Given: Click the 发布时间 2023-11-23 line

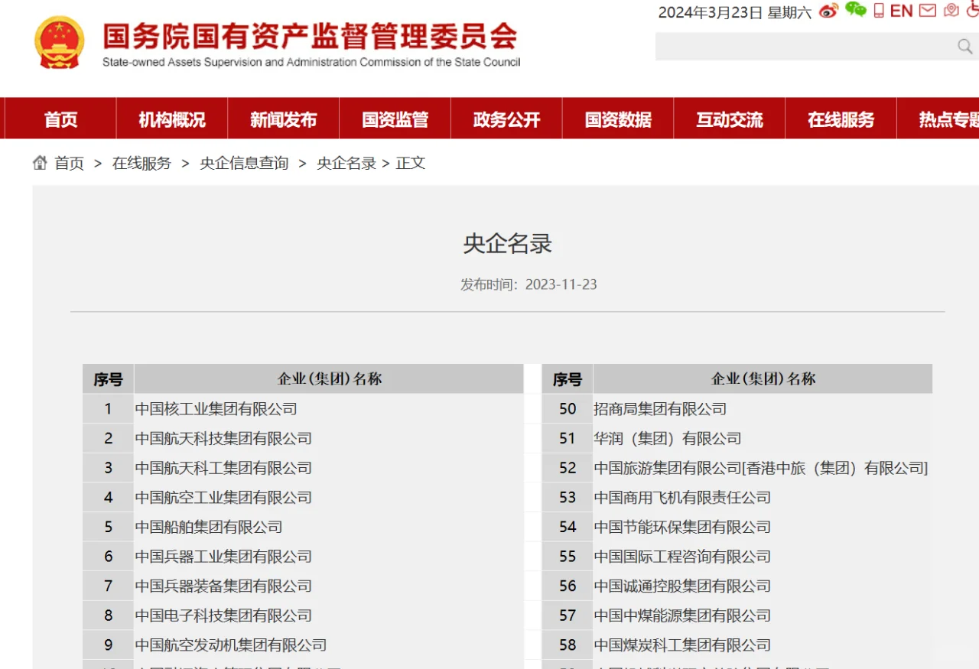Looking at the screenshot, I should click(x=529, y=284).
